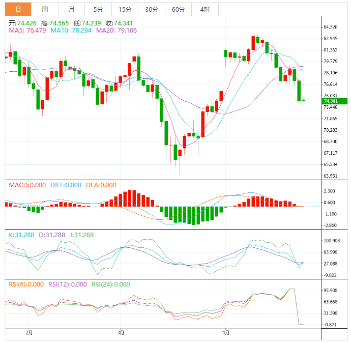Click the K:31.288 KDJ label
Viewport: 351px width, 343px height.
pos(22,235)
